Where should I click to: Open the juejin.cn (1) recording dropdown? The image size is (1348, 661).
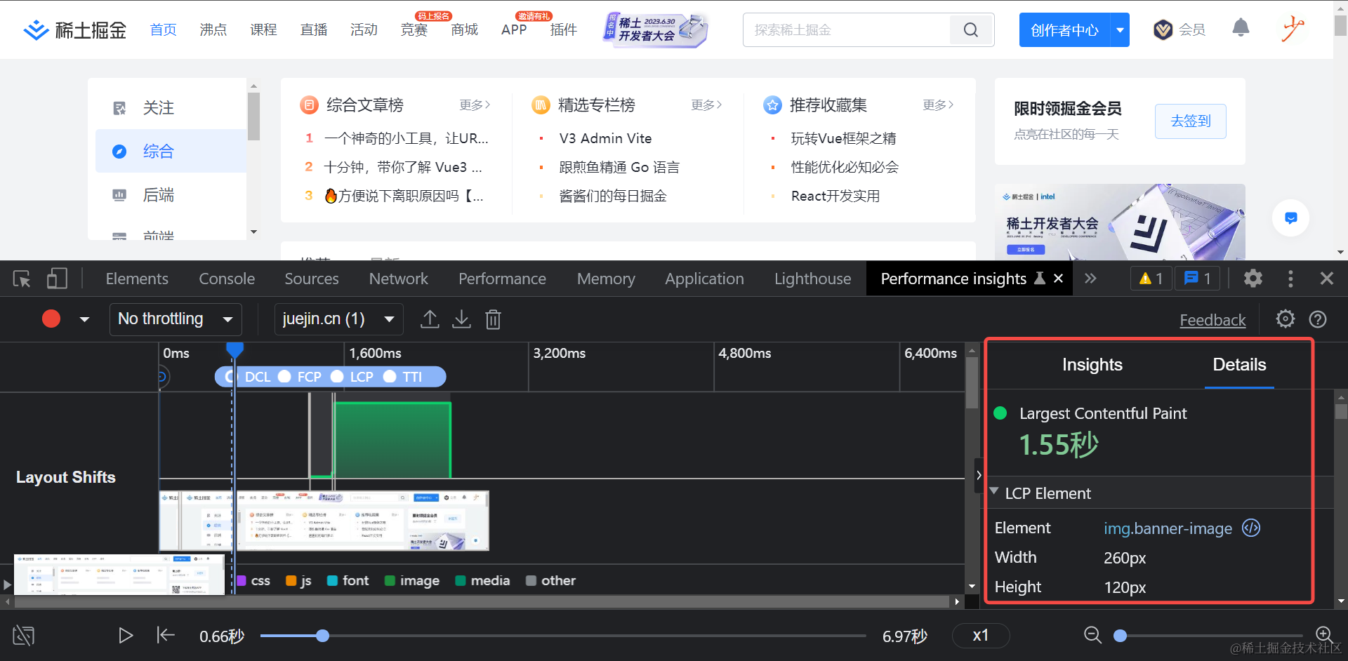pyautogui.click(x=338, y=319)
